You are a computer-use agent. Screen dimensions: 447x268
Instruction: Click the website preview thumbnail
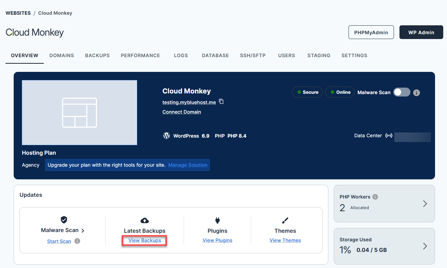point(79,112)
